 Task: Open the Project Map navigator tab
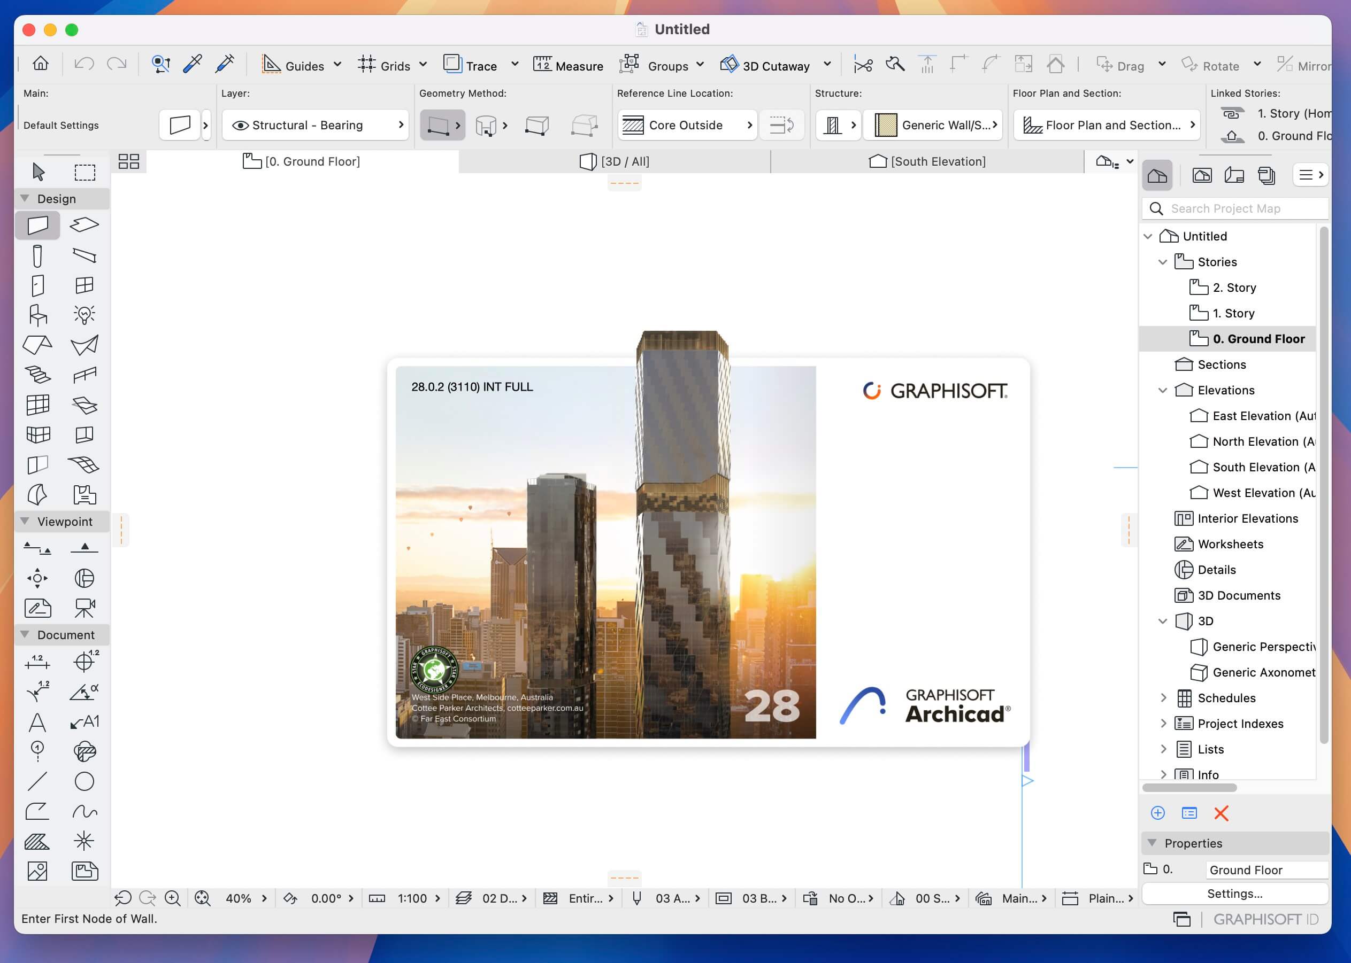point(1157,175)
